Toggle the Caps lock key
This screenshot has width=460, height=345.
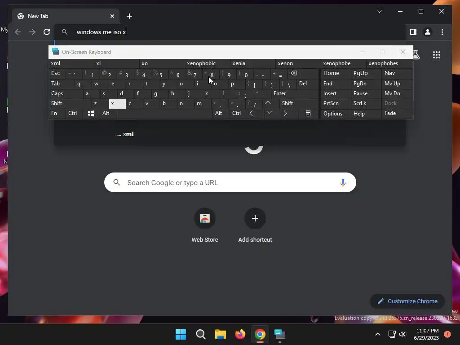(x=66, y=93)
